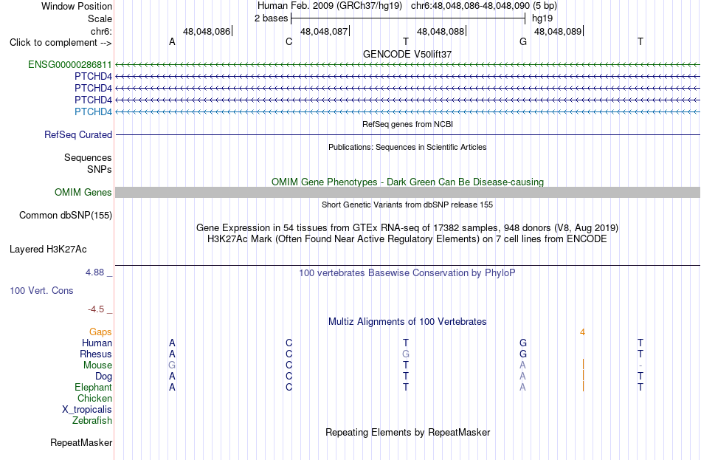Click the gray mismatch G in Mouse row
This screenshot has height=460, width=701.
pyautogui.click(x=172, y=365)
